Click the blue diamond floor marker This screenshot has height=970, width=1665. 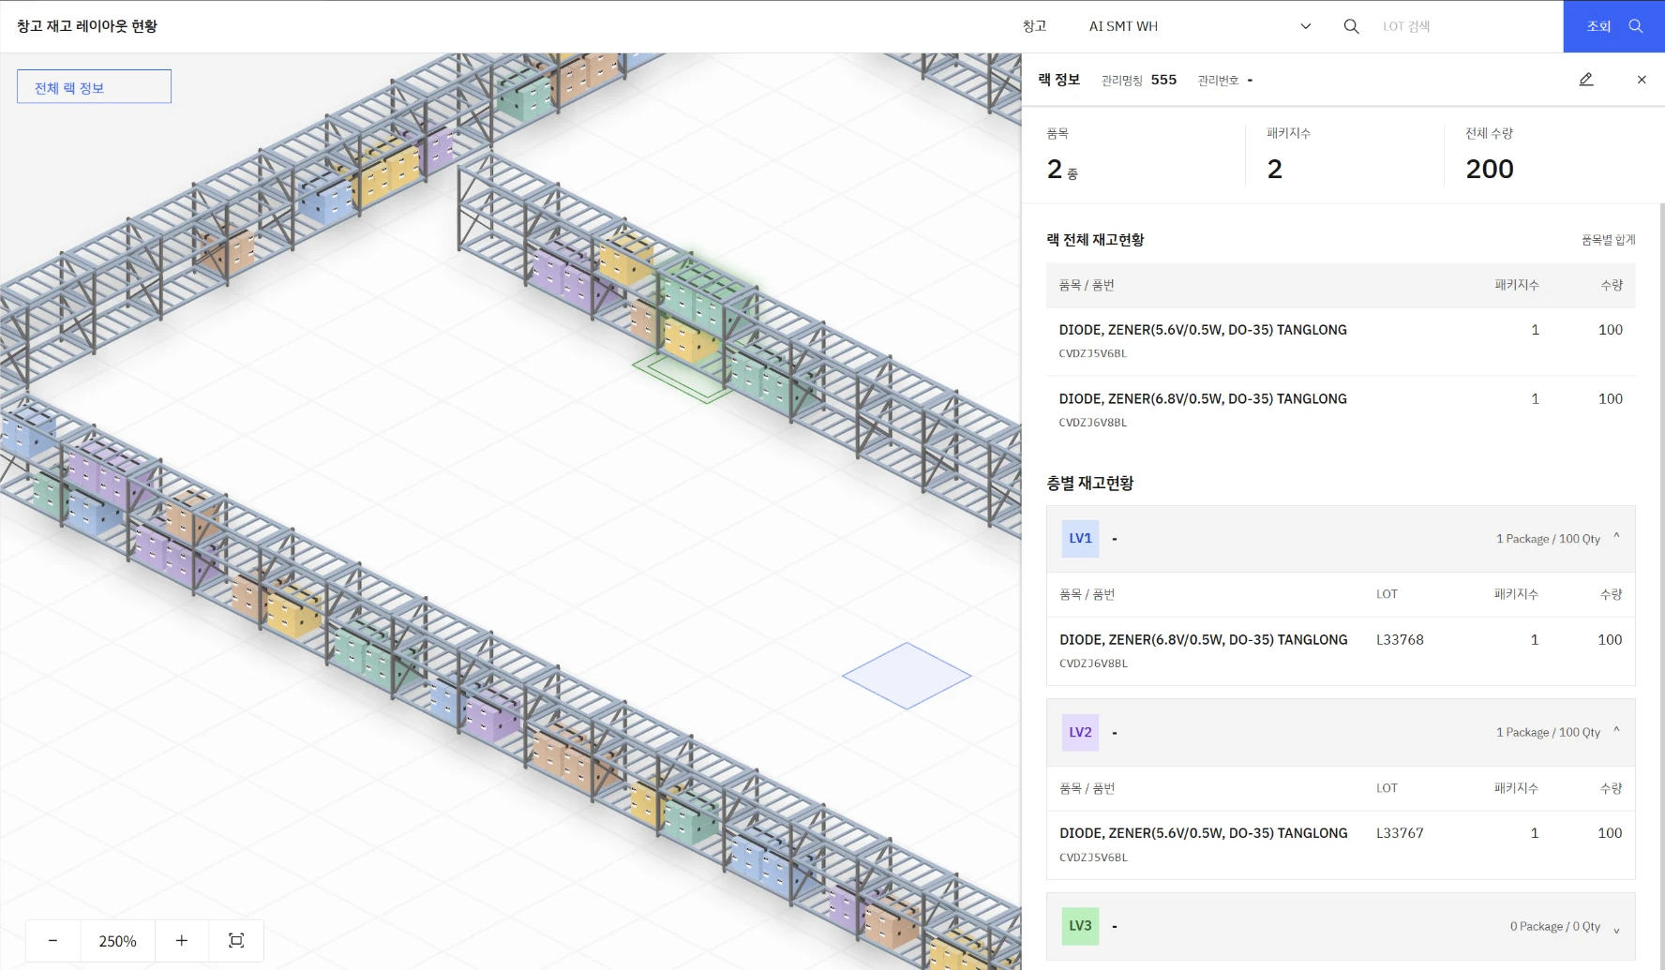click(x=907, y=676)
